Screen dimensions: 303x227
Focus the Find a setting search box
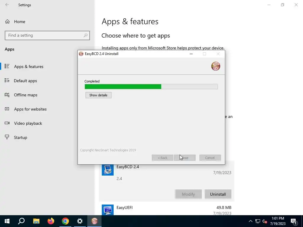click(47, 35)
